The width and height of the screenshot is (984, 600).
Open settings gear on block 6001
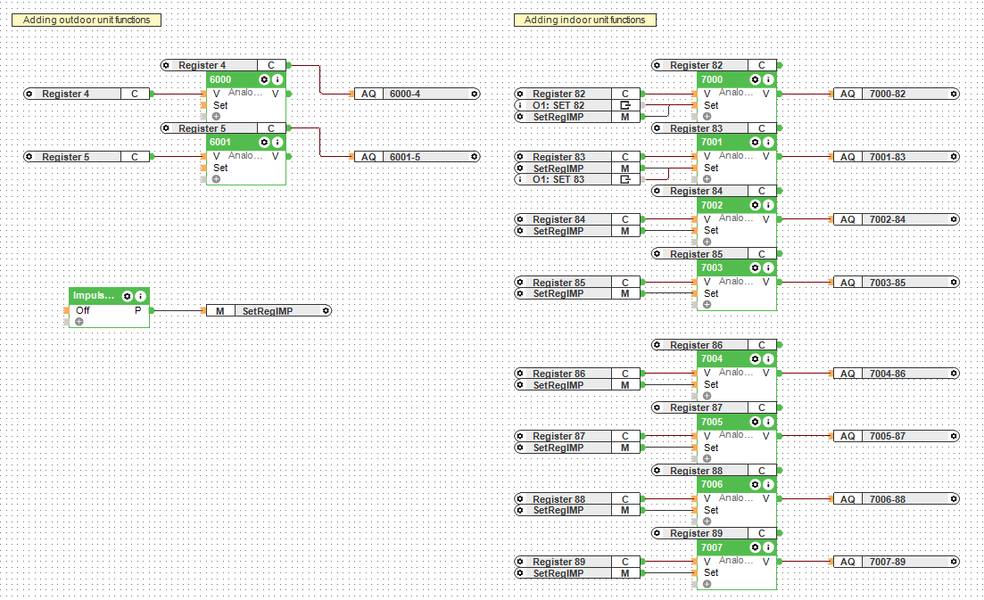coord(264,143)
